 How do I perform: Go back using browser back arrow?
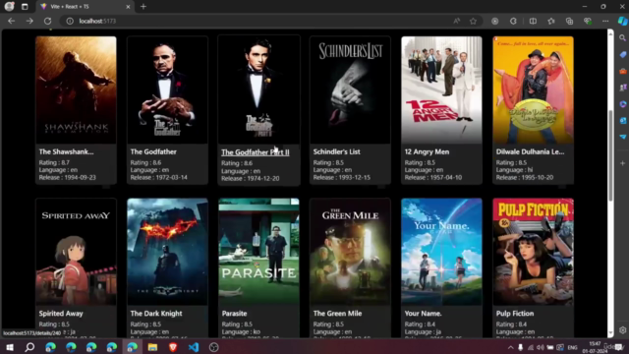[11, 21]
